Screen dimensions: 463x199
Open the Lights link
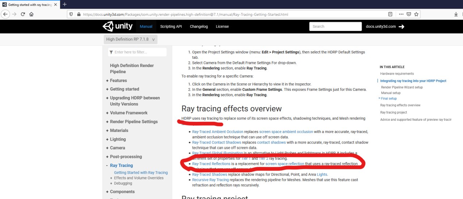pos(322,174)
